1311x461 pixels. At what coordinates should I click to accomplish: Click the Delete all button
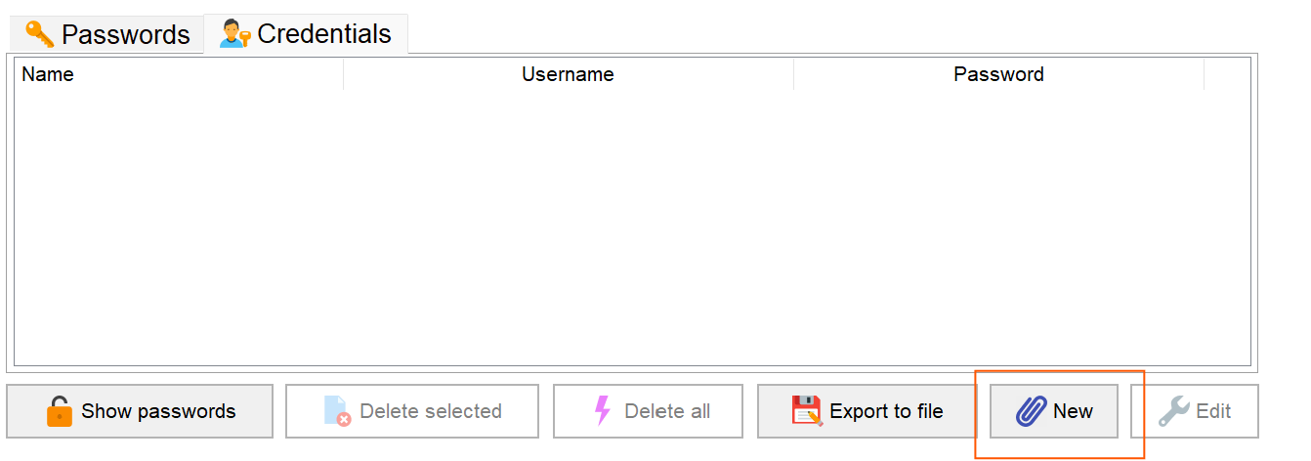tap(648, 411)
